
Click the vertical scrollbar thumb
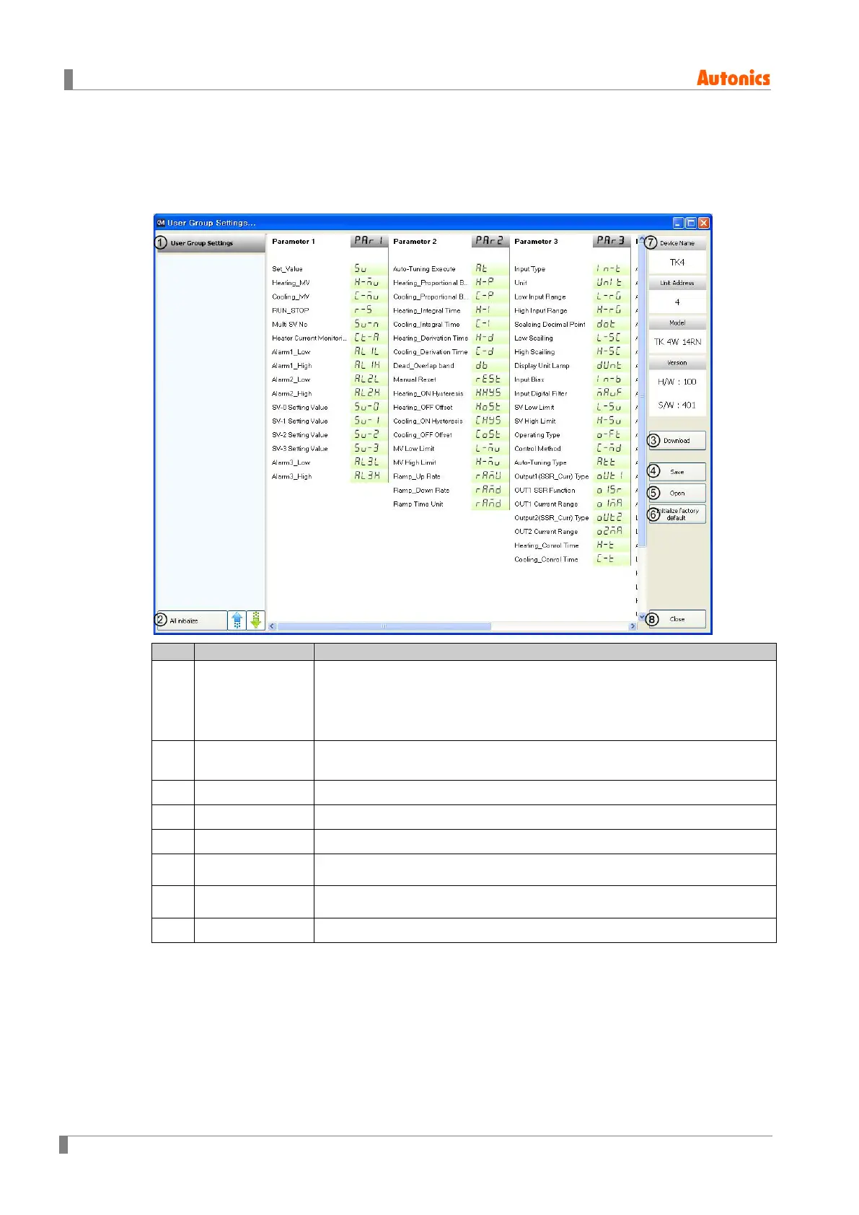[x=642, y=395]
